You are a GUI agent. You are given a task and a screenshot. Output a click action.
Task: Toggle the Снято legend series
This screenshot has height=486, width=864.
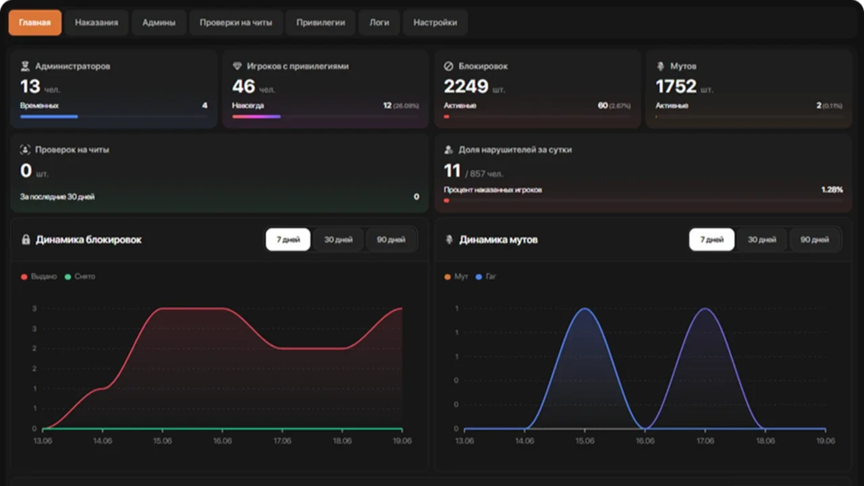(80, 277)
